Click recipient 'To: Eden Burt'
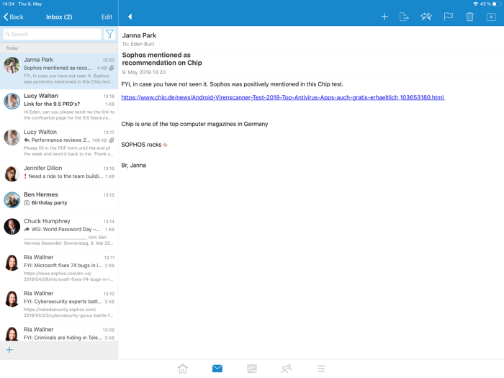The width and height of the screenshot is (504, 378). 138,44
